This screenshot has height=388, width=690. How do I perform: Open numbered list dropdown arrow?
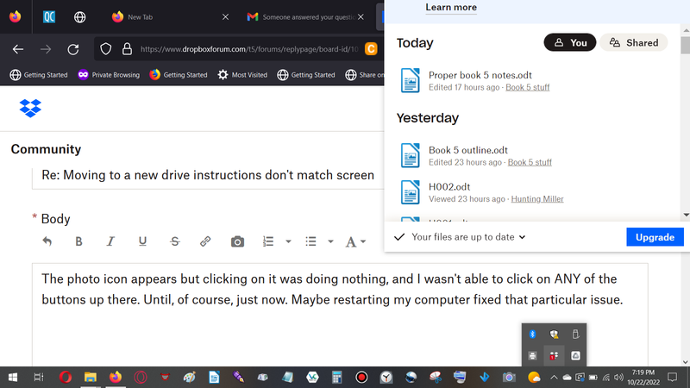(288, 242)
